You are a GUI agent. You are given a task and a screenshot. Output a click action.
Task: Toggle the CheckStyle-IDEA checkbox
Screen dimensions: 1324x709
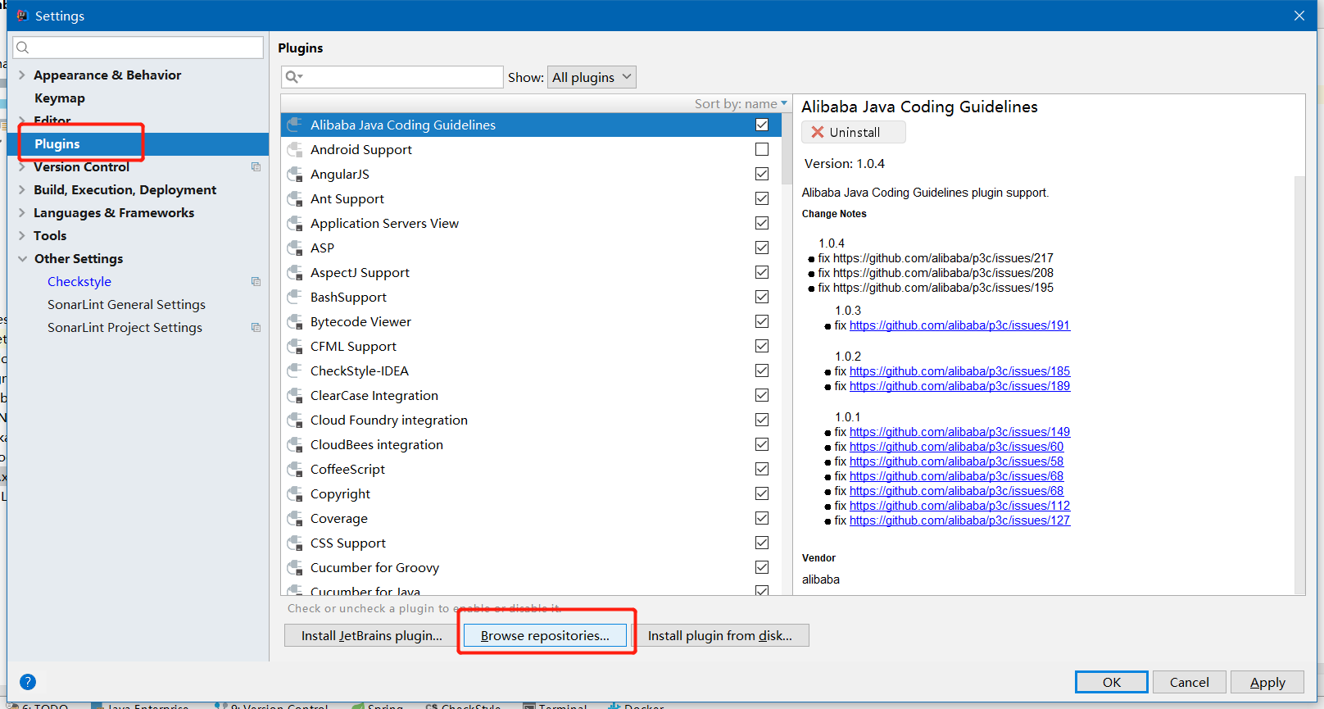tap(762, 370)
